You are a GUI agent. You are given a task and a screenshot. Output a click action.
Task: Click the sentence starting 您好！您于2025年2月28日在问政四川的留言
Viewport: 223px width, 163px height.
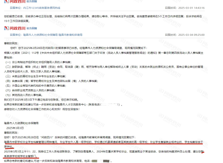[79, 48]
